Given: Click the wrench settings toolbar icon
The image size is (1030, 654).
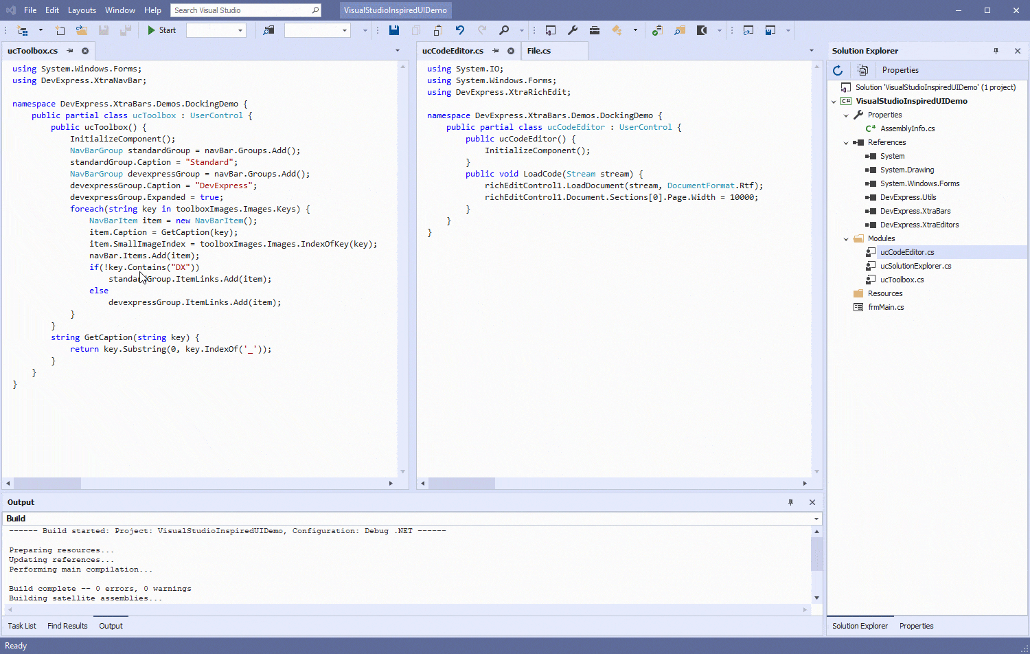Looking at the screenshot, I should (x=573, y=30).
